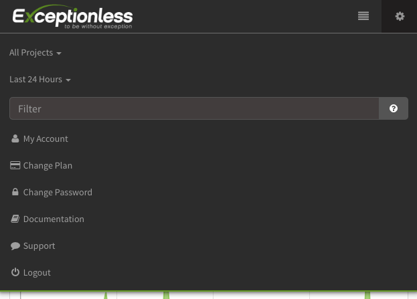Open the Support menu item

(39, 246)
